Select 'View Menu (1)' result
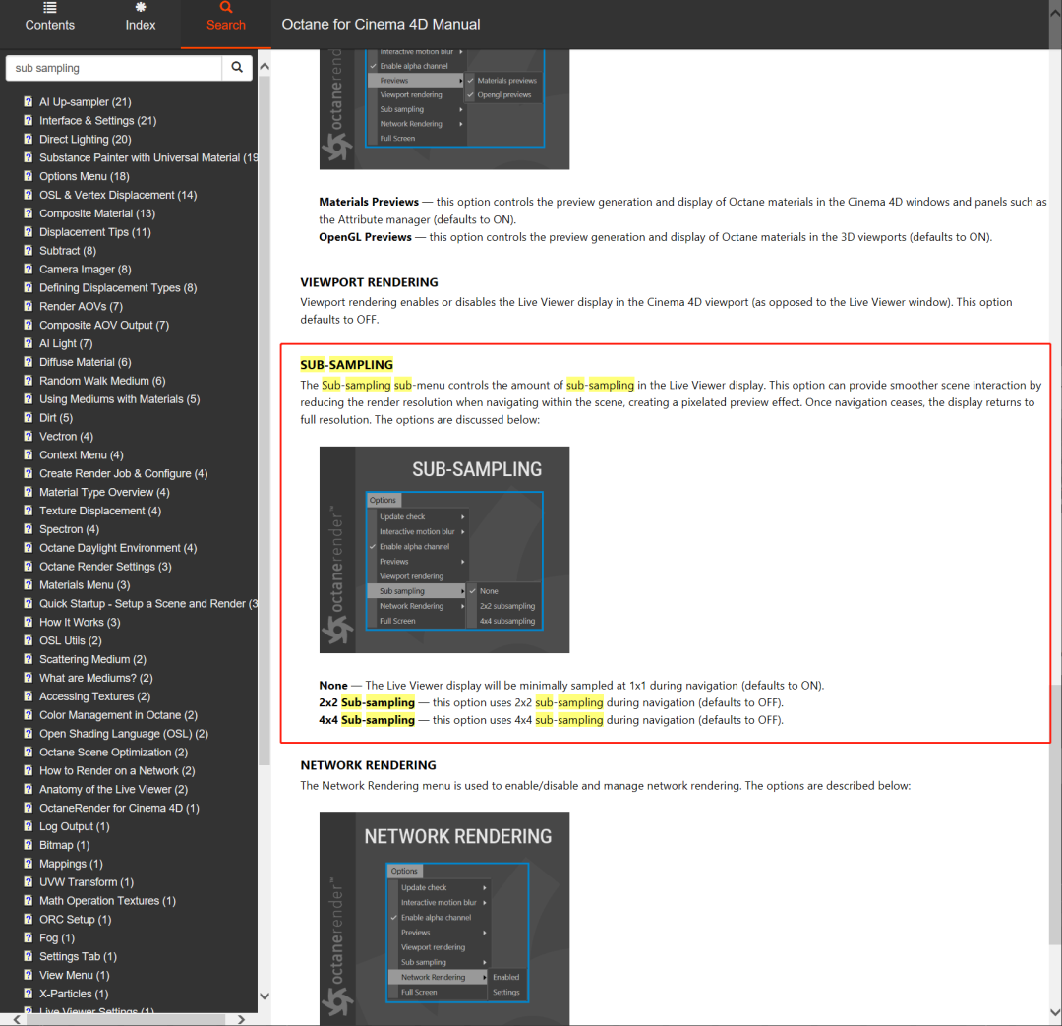The height and width of the screenshot is (1026, 1062). click(74, 975)
